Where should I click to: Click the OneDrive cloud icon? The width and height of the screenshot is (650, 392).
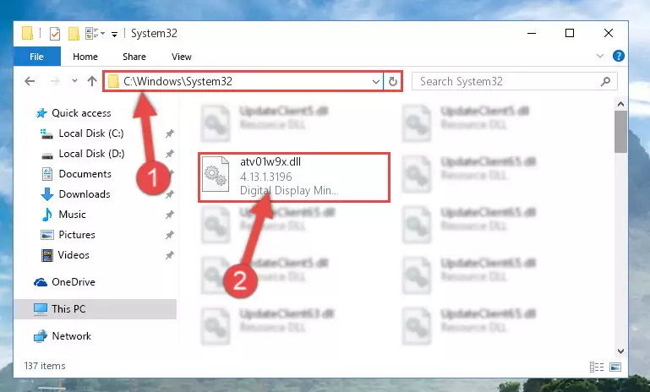pyautogui.click(x=41, y=283)
